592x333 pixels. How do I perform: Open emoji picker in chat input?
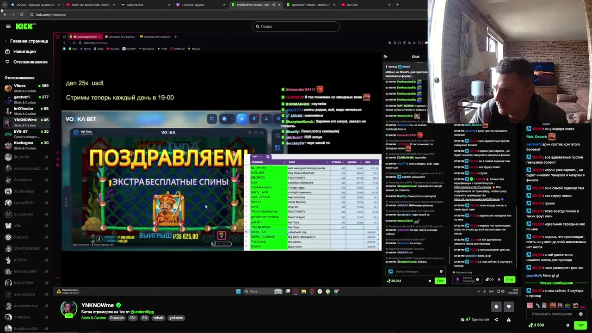[x=581, y=314]
